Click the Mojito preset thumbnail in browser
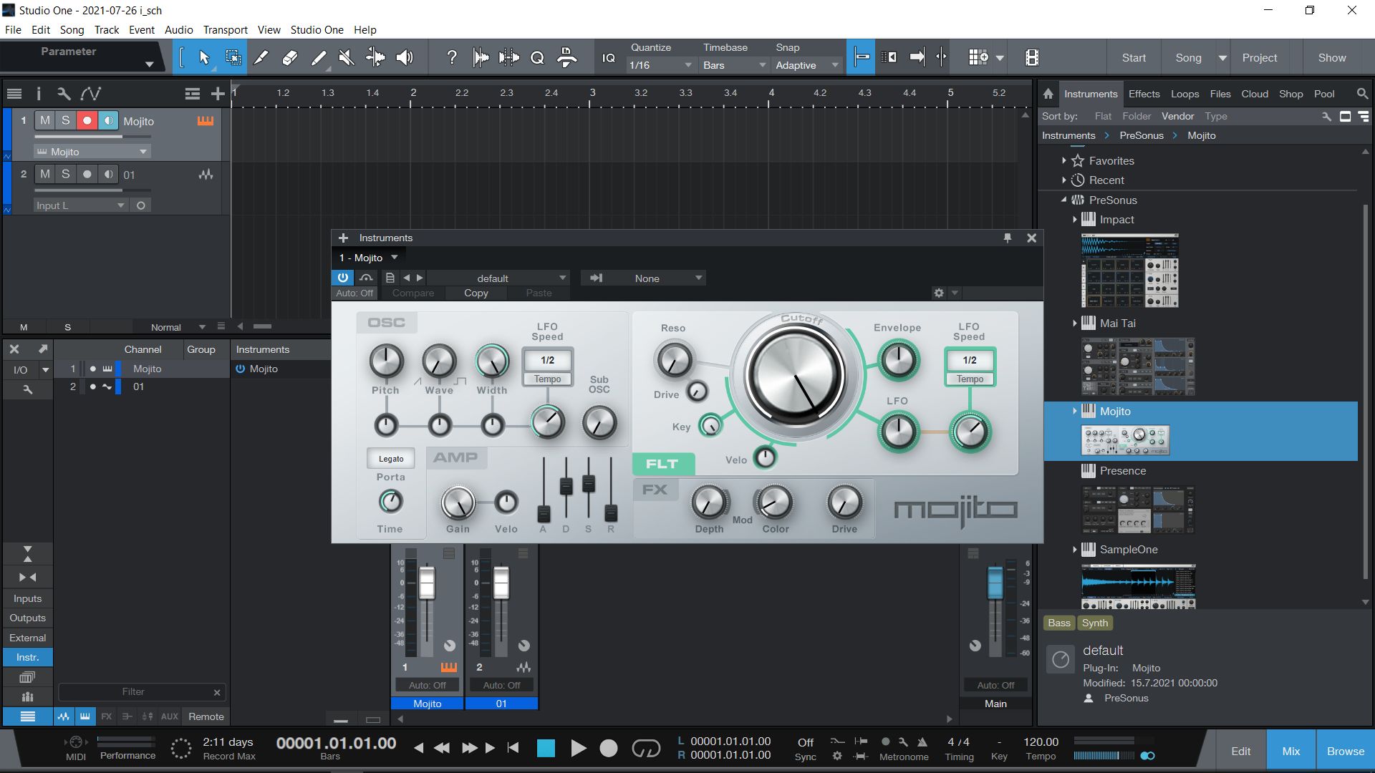This screenshot has width=1375, height=773. (1126, 440)
